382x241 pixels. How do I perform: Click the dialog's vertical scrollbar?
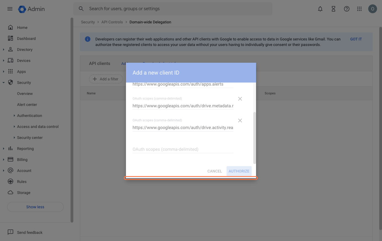254,138
